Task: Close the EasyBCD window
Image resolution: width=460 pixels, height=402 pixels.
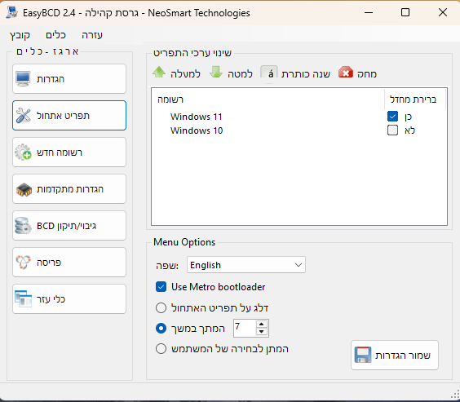Action: click(x=443, y=12)
